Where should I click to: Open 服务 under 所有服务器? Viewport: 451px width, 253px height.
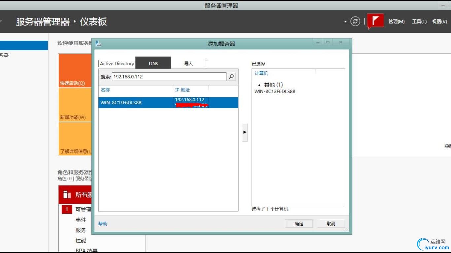click(81, 230)
